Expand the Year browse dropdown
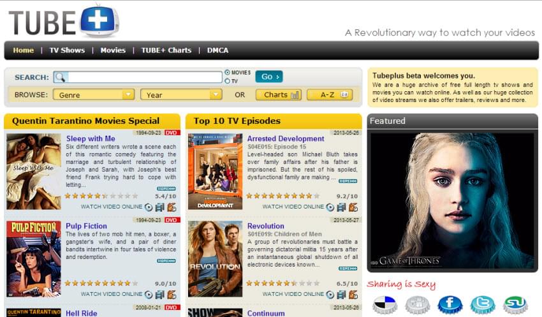The height and width of the screenshot is (317, 542). (x=181, y=94)
